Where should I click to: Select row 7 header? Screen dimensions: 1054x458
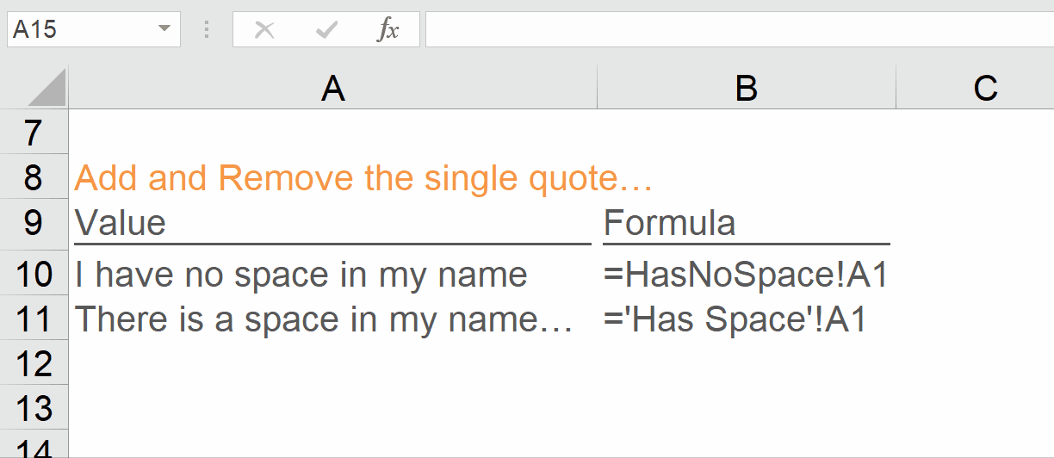pyautogui.click(x=34, y=133)
